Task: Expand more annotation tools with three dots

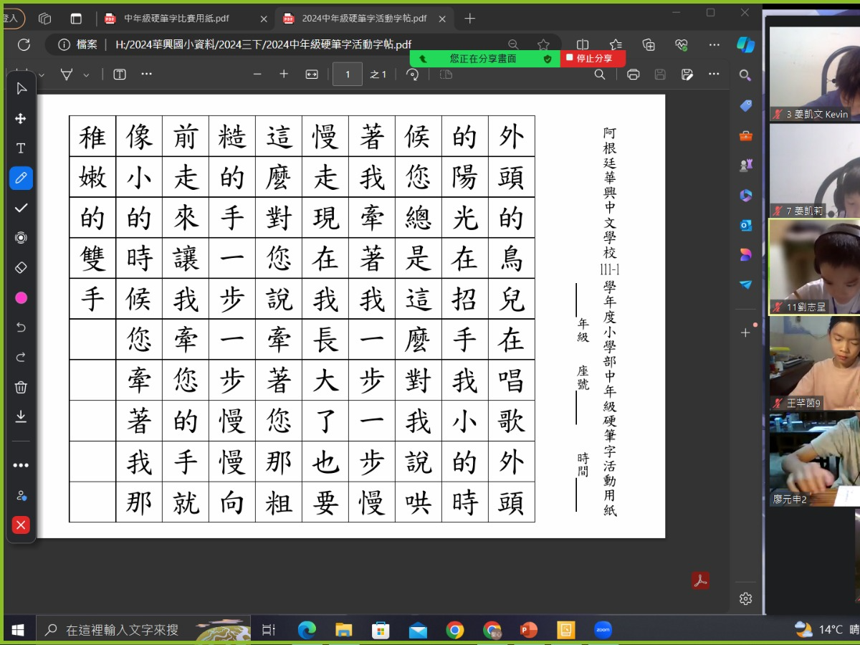Action: tap(21, 465)
